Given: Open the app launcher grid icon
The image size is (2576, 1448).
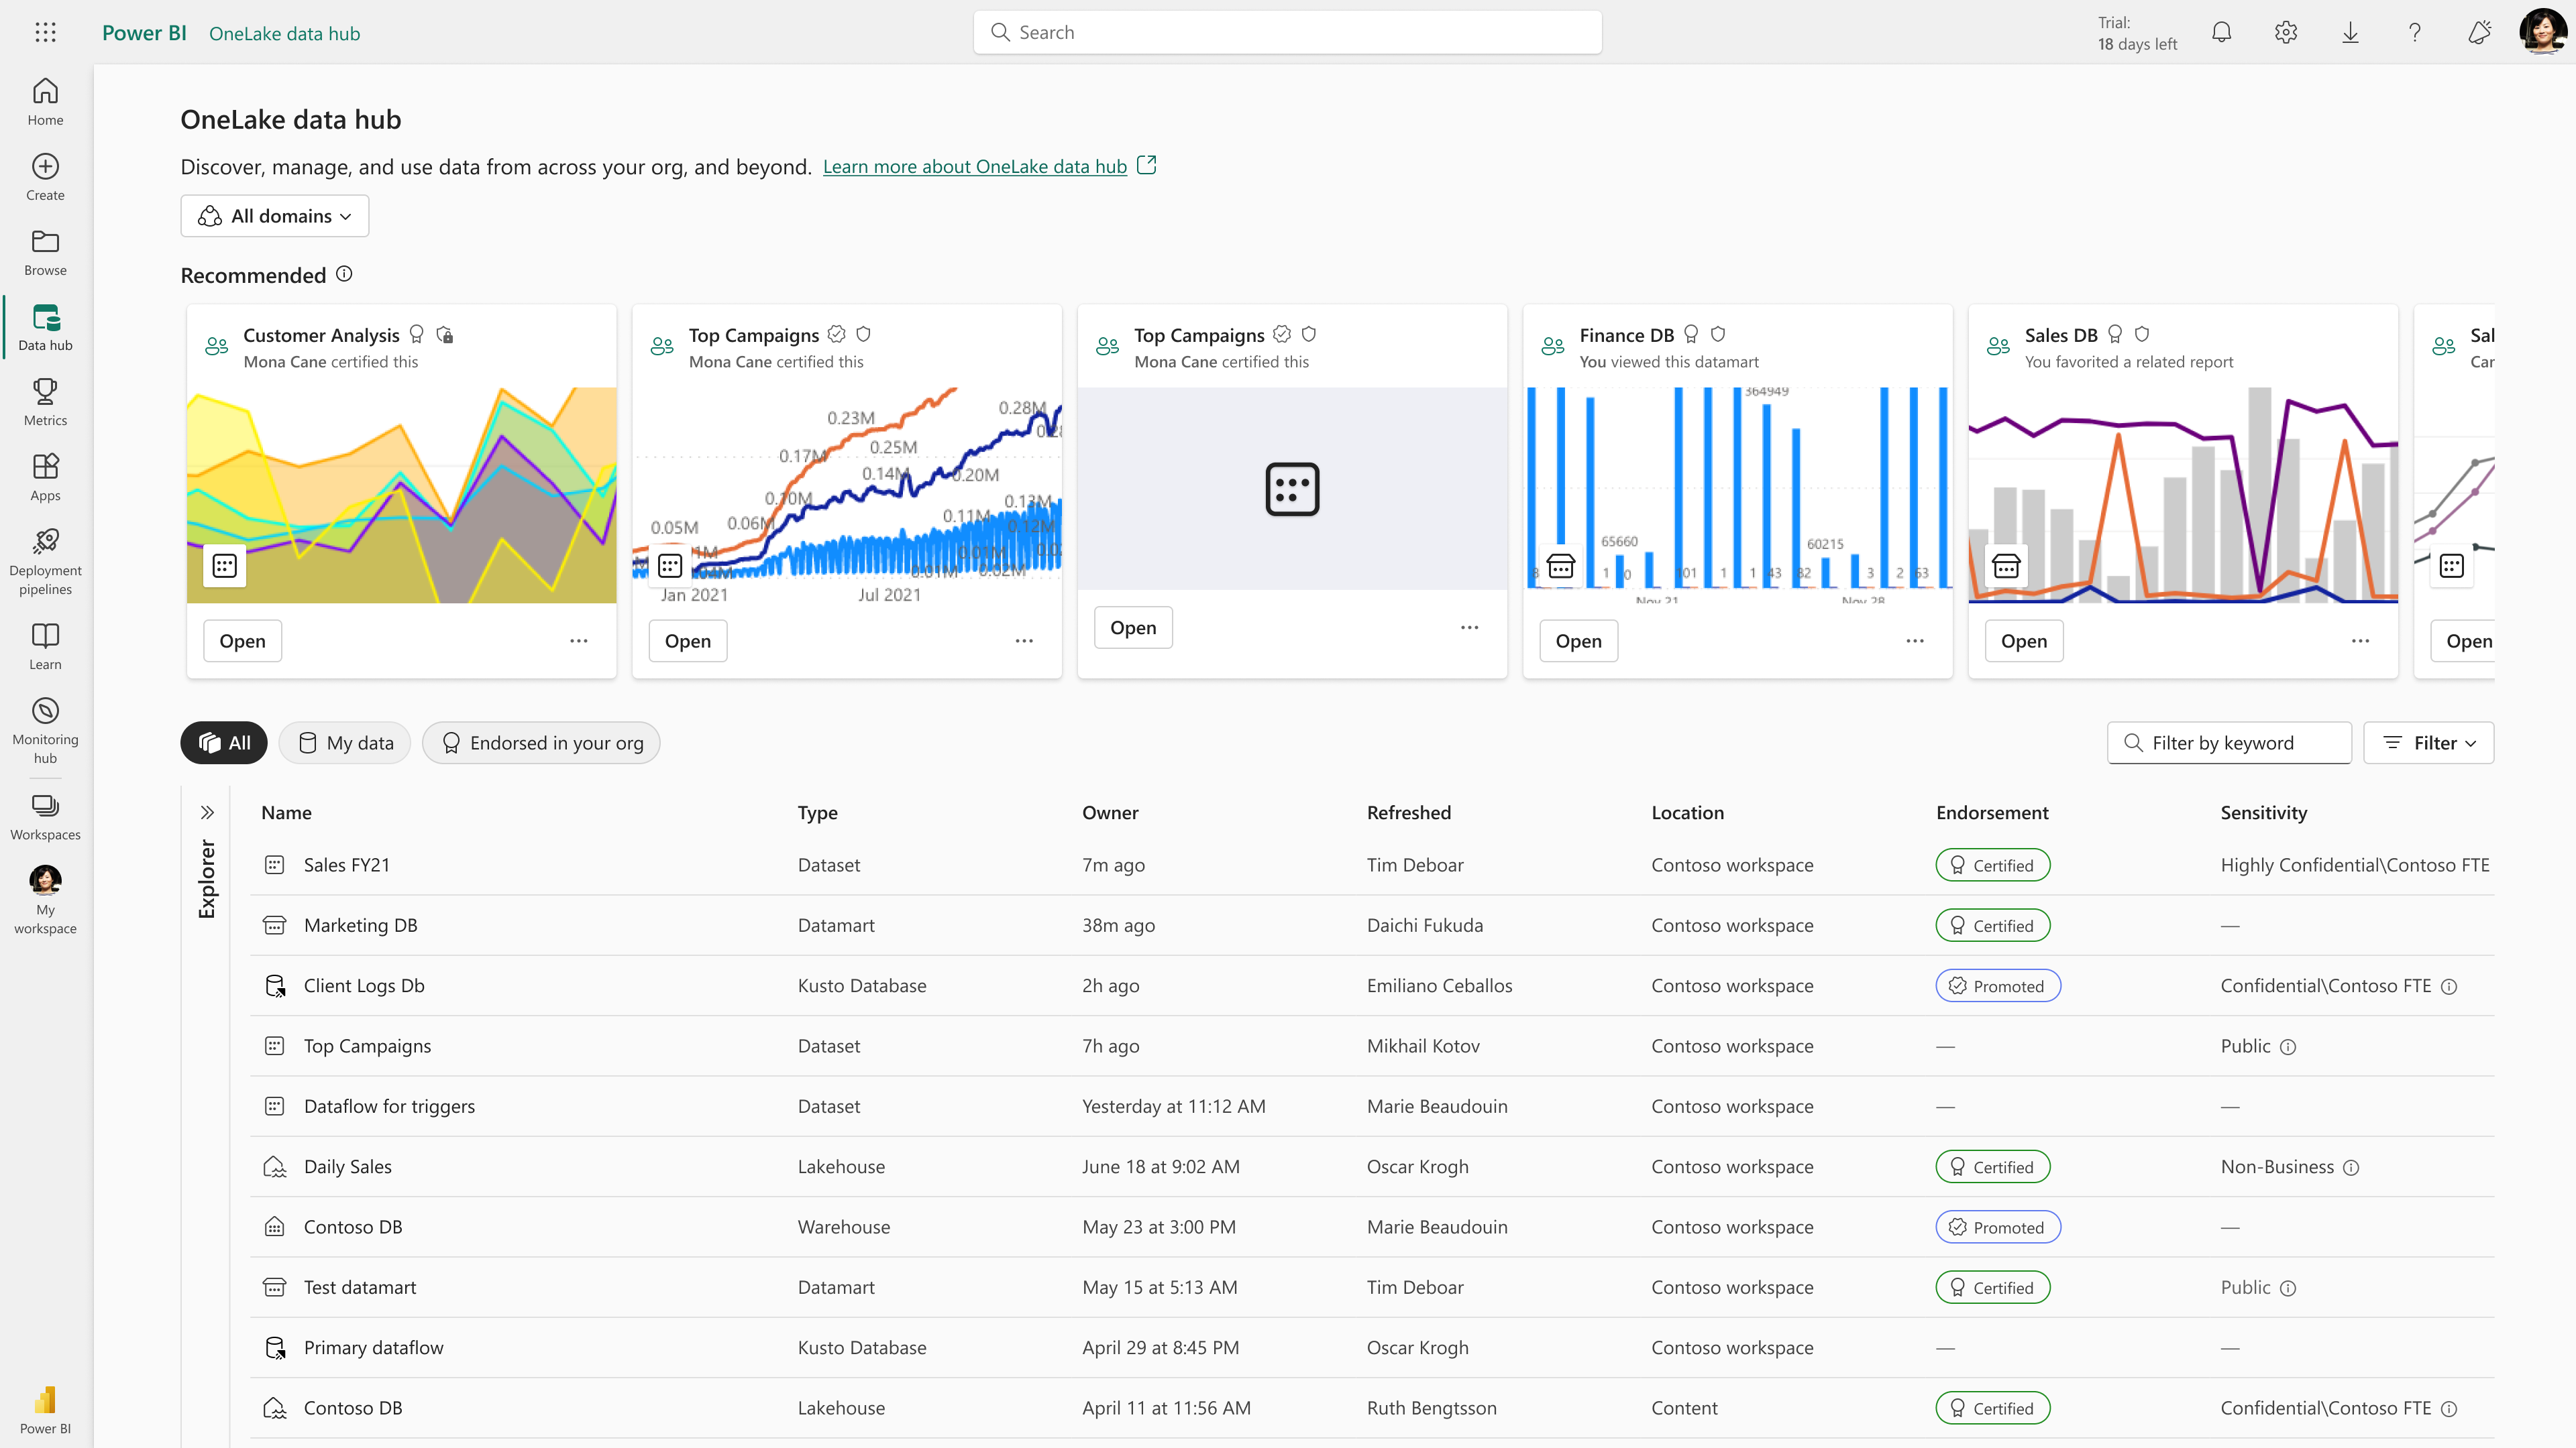Looking at the screenshot, I should click(45, 32).
